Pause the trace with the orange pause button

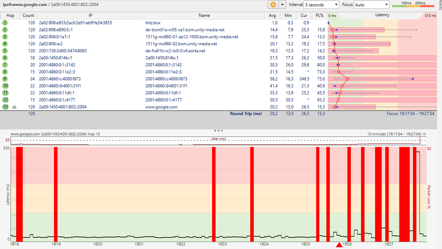point(273,4)
